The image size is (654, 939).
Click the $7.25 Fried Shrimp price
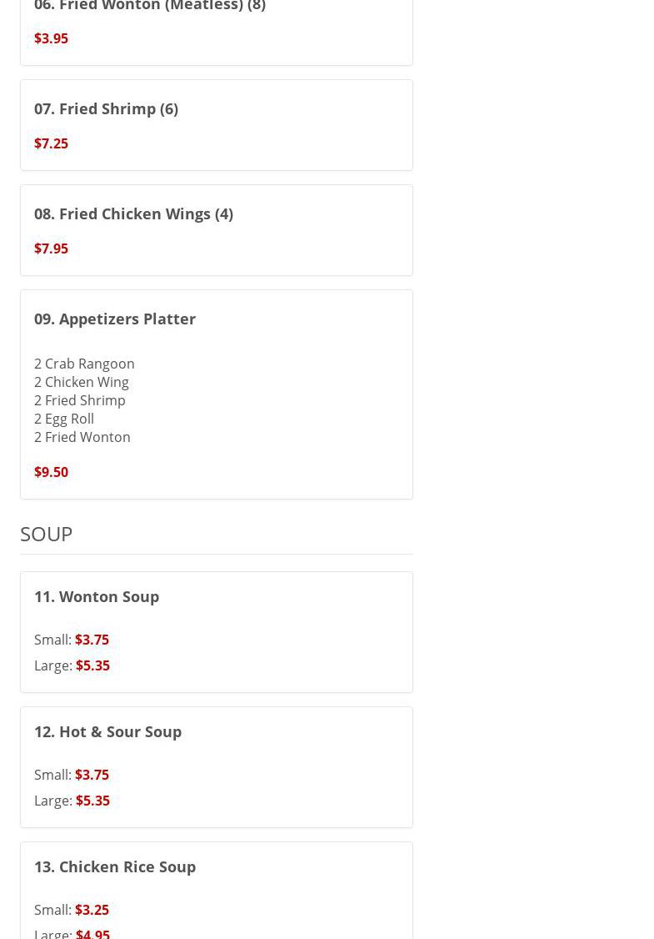pos(51,143)
